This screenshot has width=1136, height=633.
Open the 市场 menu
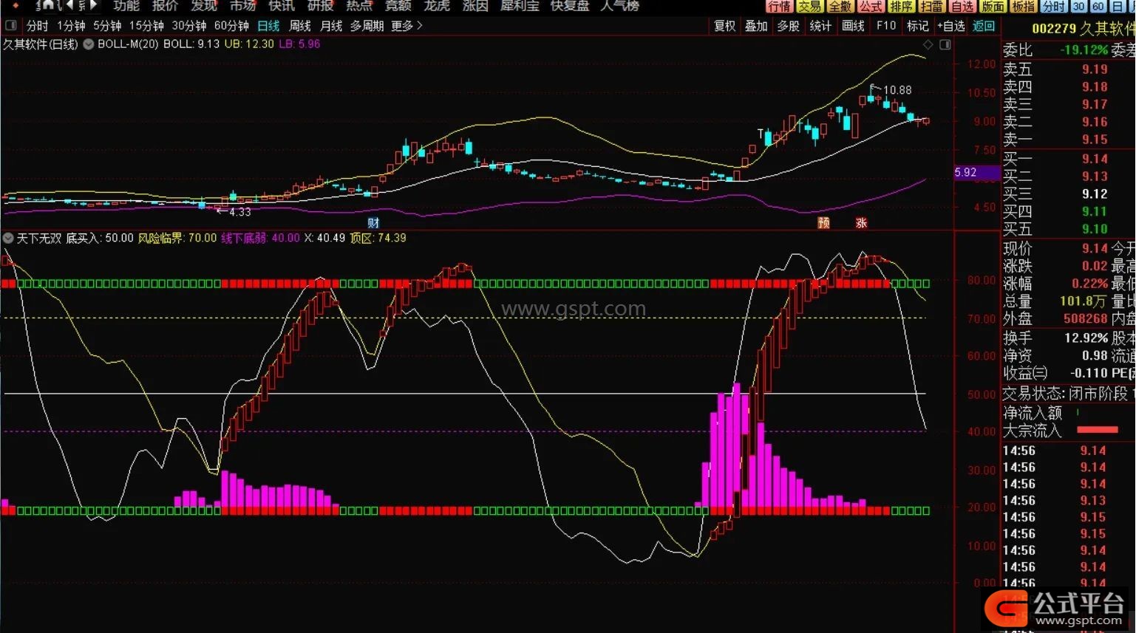tap(242, 6)
